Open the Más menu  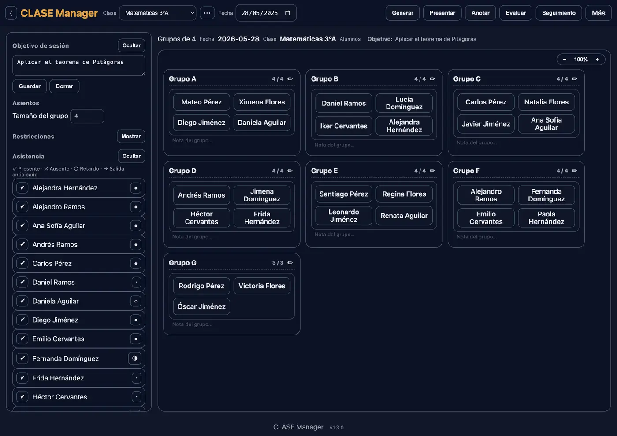pos(598,13)
